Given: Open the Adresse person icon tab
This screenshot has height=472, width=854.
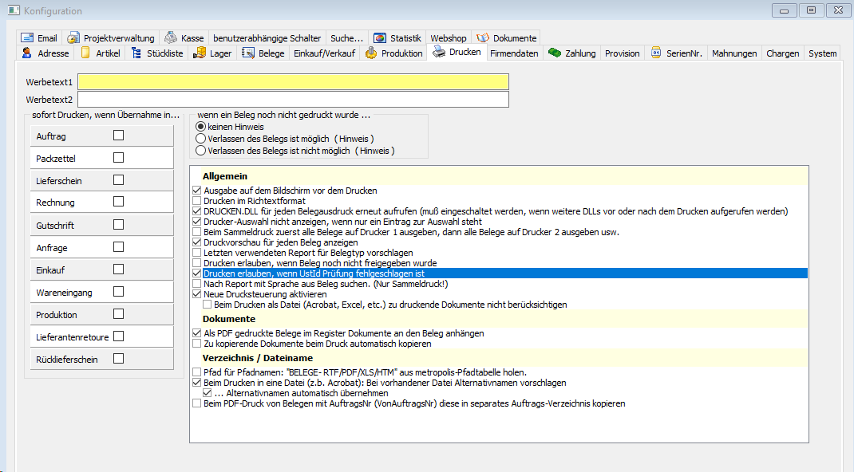Looking at the screenshot, I should (27, 53).
